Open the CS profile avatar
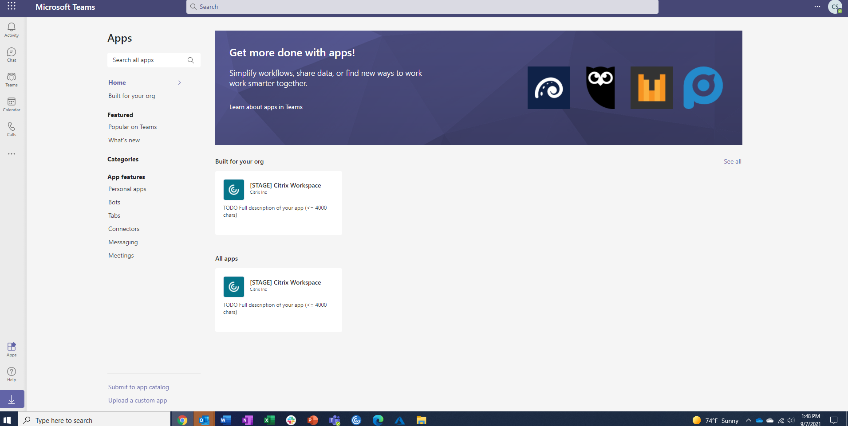Image resolution: width=848 pixels, height=426 pixels. (835, 7)
